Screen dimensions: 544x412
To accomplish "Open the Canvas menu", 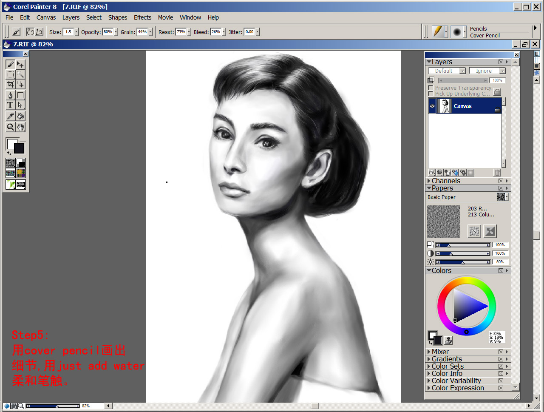I will coord(46,17).
